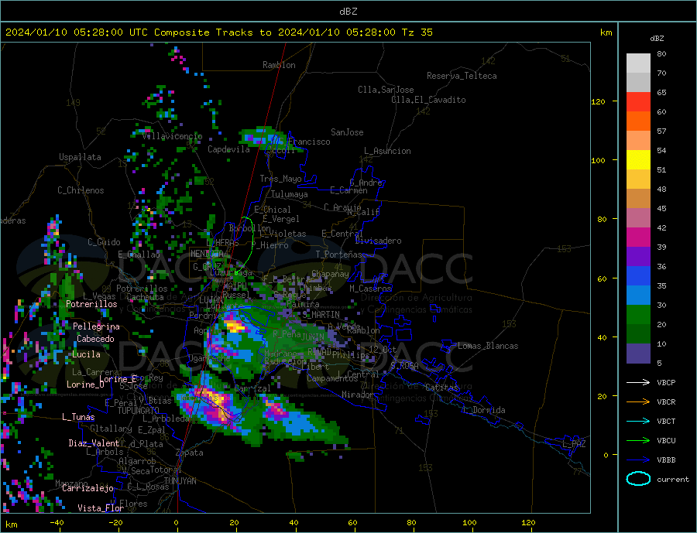The height and width of the screenshot is (533, 697).
Task: Click the 'S_ROSA' place label
Action: point(404,366)
